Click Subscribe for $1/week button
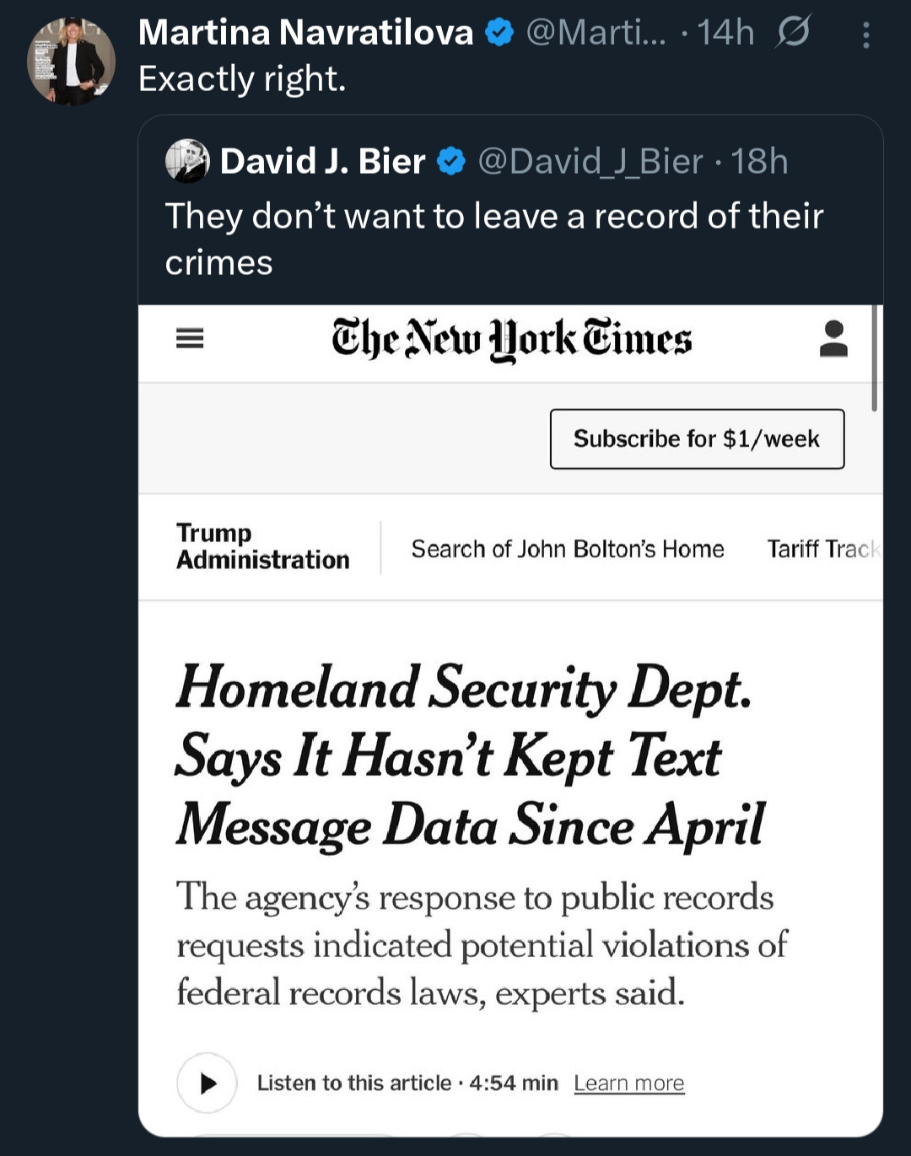Viewport: 911px width, 1156px height. pos(697,438)
